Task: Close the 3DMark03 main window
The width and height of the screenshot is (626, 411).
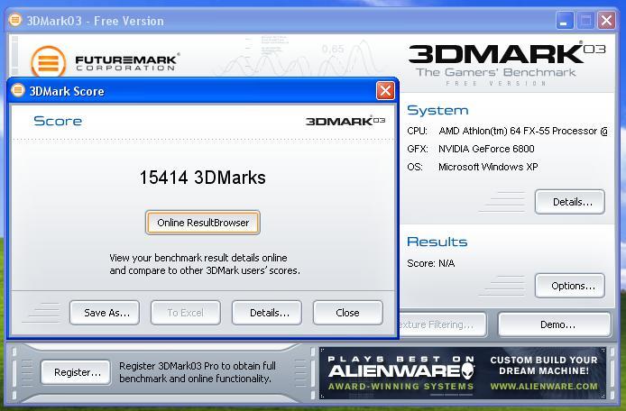Action: point(606,21)
